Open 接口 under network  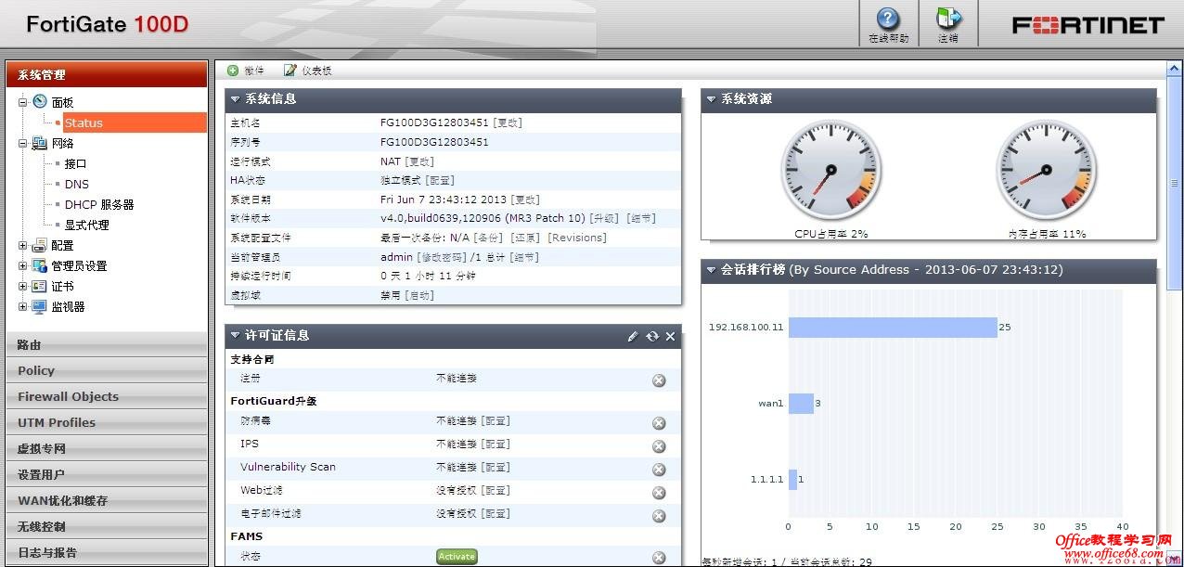(75, 163)
